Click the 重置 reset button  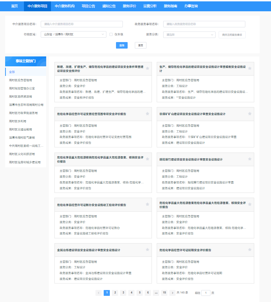[x=140, y=45]
